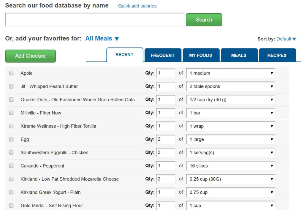304x210 pixels.
Task: Click the Millville Fiber Now quantity field
Action: (x=166, y=113)
